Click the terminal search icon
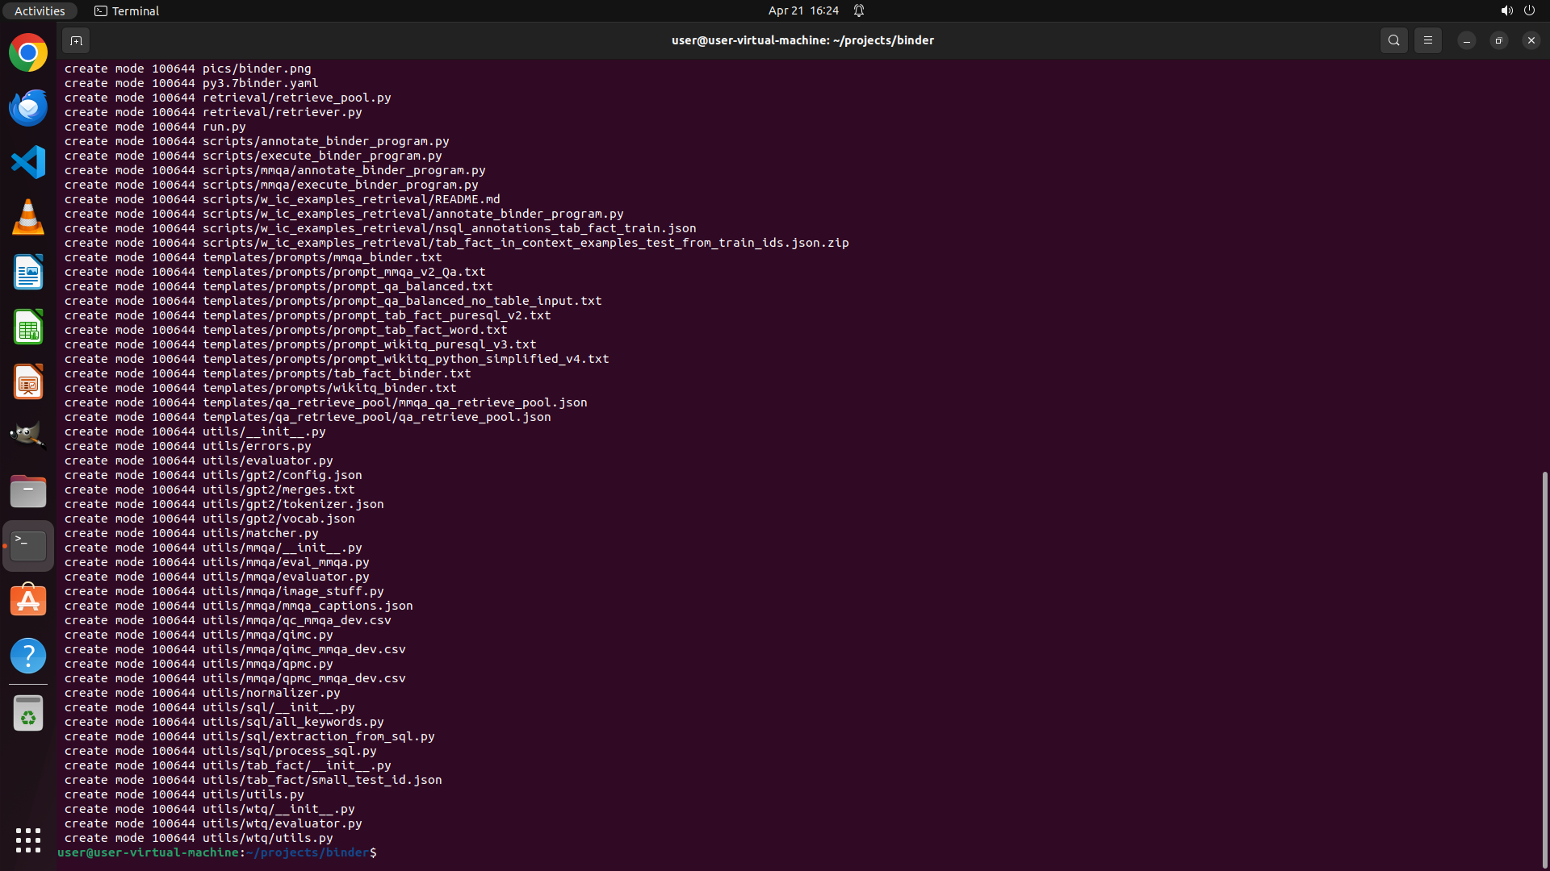 pyautogui.click(x=1393, y=40)
